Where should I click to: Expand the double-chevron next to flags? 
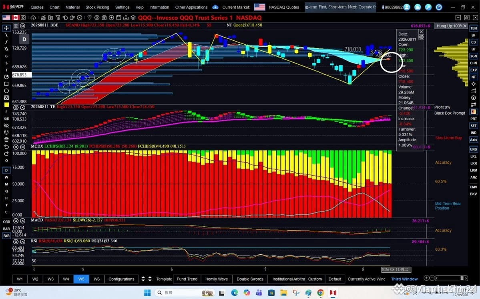(23, 18)
